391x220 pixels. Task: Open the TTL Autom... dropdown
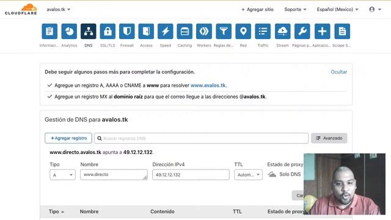tap(248, 175)
